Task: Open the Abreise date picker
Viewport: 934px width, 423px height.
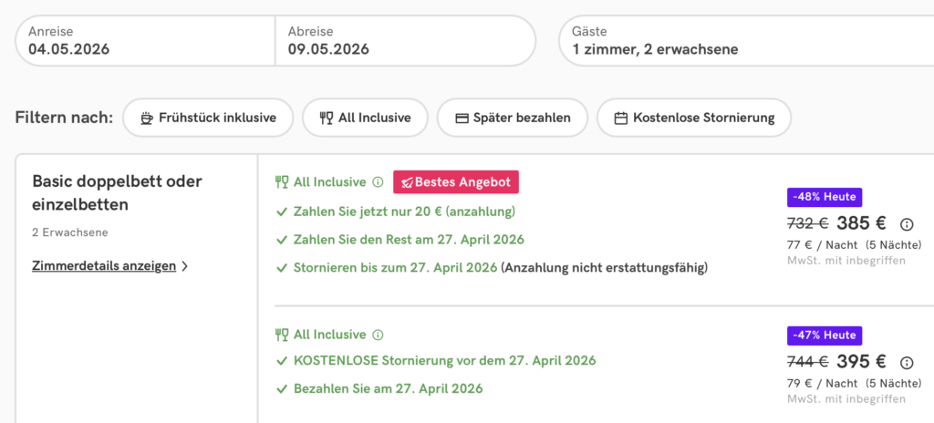Action: 405,41
